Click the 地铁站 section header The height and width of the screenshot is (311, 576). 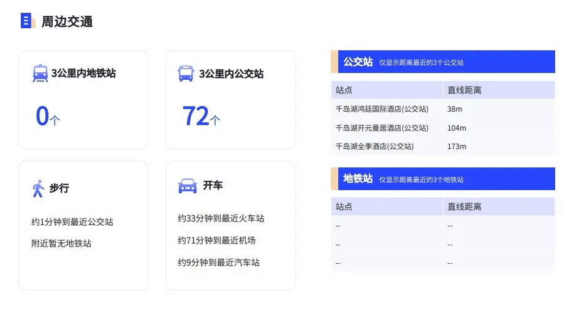pos(443,179)
